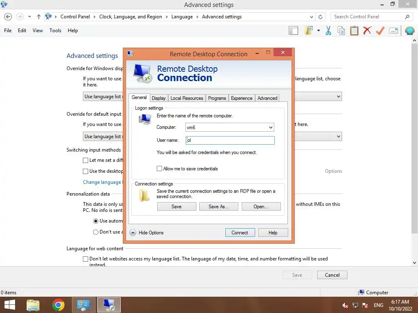Click the Paste clipboard icon
The width and height of the screenshot is (418, 313).
pos(354,31)
